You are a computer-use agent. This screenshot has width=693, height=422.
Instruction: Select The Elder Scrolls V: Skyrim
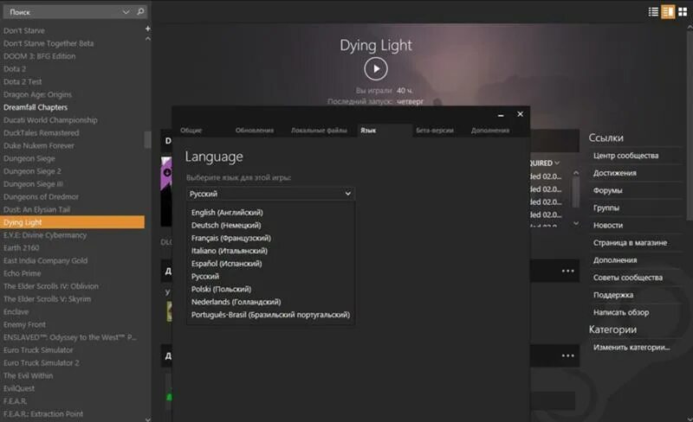(47, 299)
